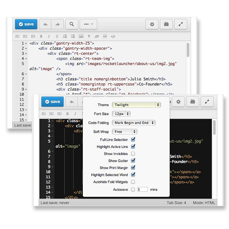Viewport: 229px width, 229px height.
Task: Insert paragraph tag in the back editor
Action: [x=89, y=36]
